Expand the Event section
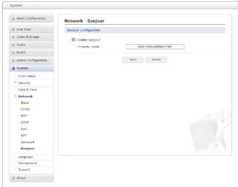This screenshot has height=187, width=238. (31, 53)
